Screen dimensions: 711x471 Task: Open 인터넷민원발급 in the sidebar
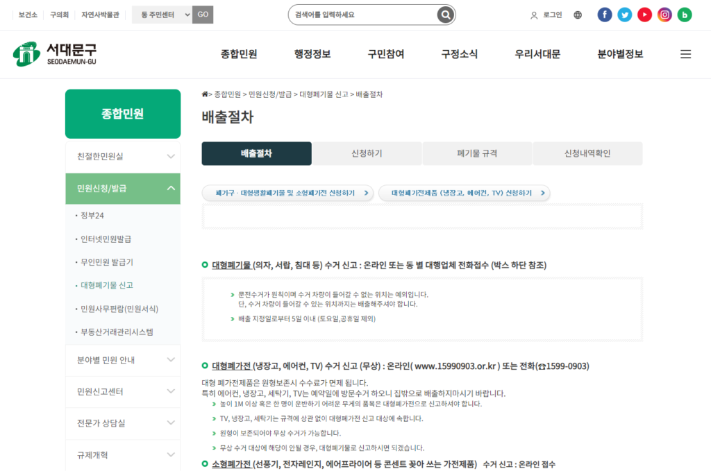pos(106,239)
